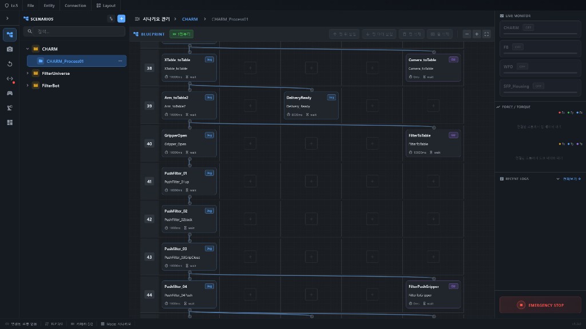Open the robot arm sidebar icon
586x329 pixels.
pyautogui.click(x=10, y=108)
